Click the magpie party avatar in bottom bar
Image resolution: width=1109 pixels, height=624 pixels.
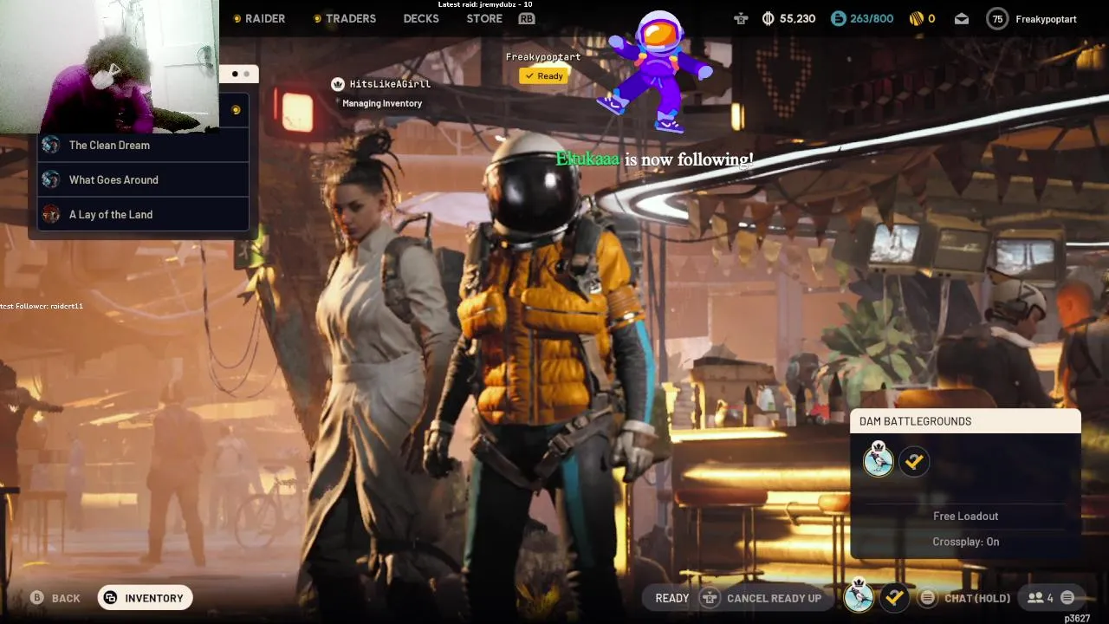tap(859, 596)
